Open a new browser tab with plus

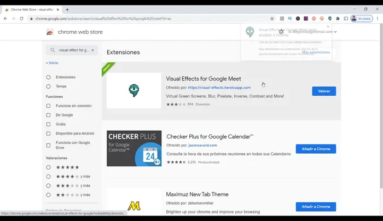[x=67, y=9]
